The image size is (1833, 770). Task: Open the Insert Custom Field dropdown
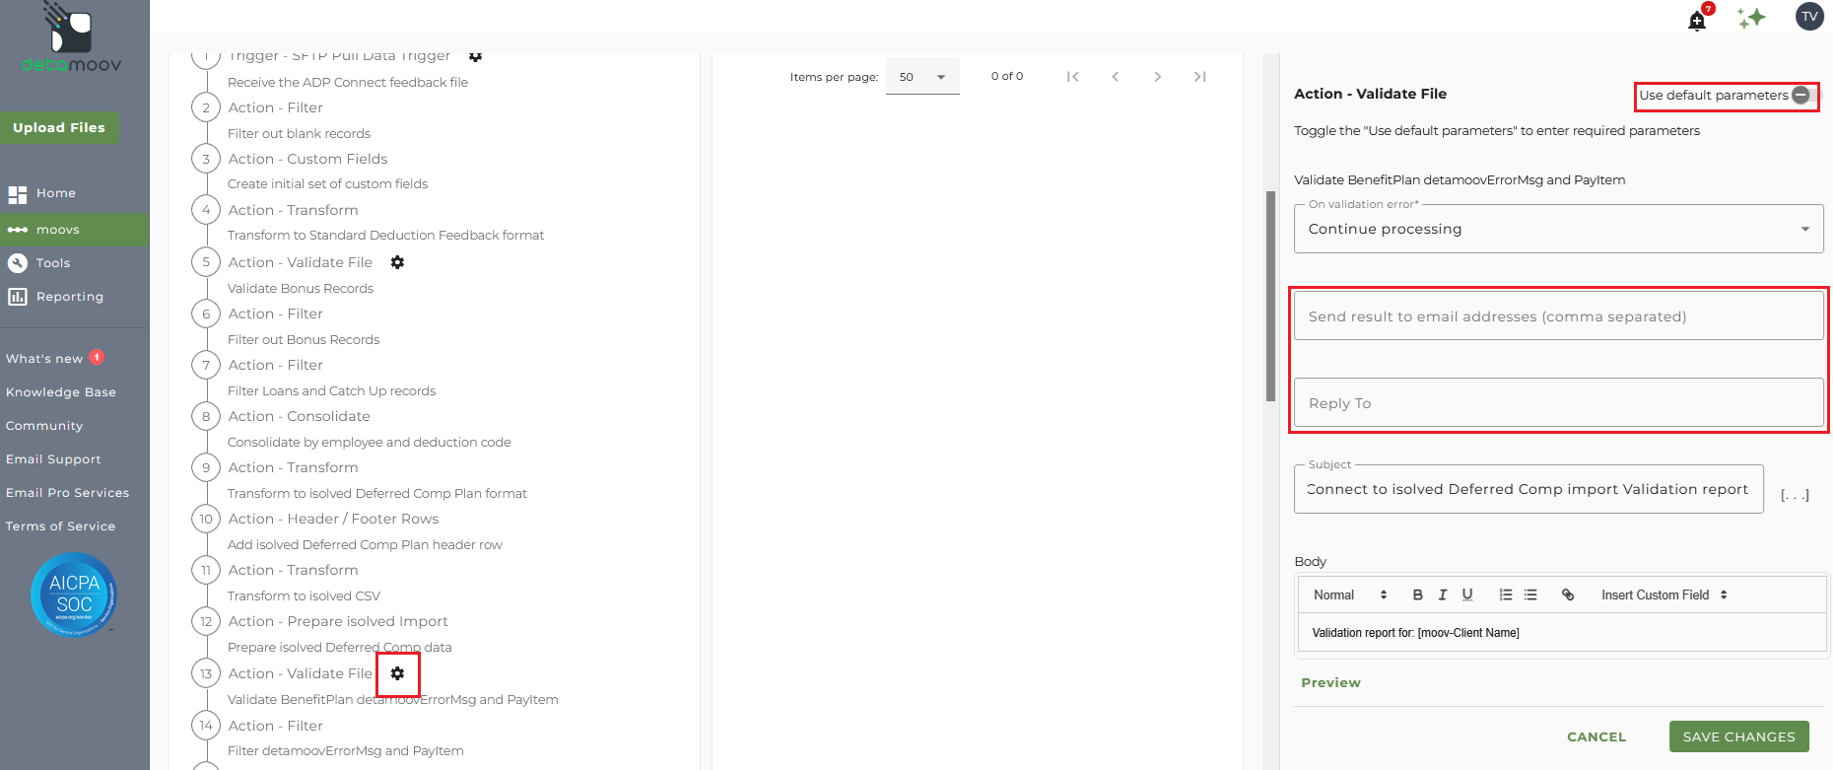[x=1664, y=595]
